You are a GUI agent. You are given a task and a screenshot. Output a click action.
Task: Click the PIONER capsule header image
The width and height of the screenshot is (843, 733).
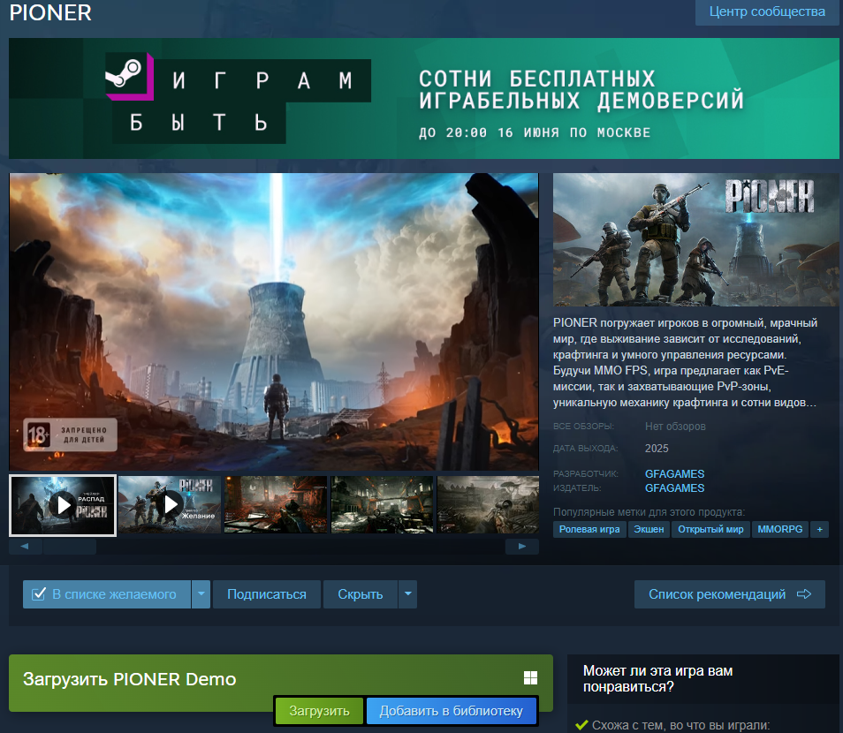[x=695, y=239]
